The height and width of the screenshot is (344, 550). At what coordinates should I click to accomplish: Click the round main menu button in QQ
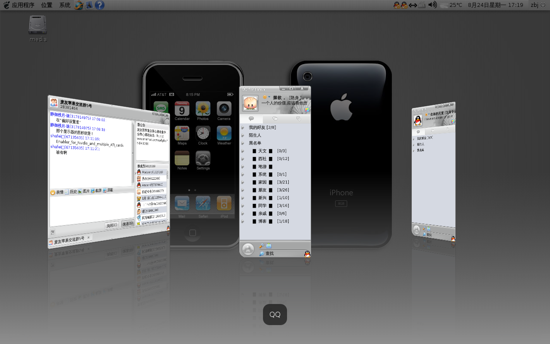coord(248,249)
